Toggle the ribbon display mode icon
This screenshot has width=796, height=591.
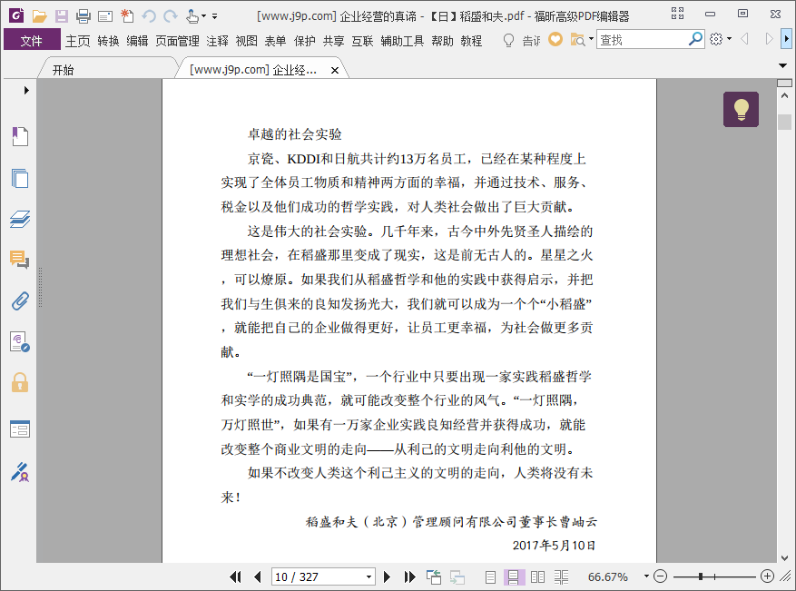coord(678,14)
